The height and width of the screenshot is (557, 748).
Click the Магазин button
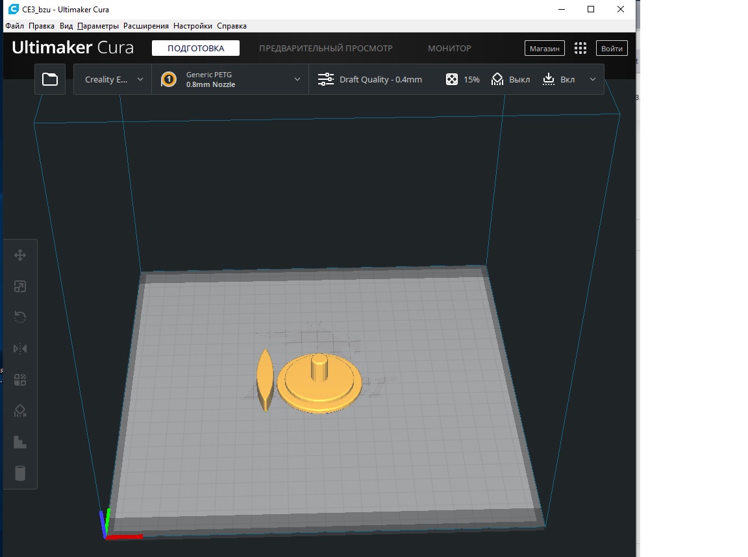pyautogui.click(x=544, y=48)
